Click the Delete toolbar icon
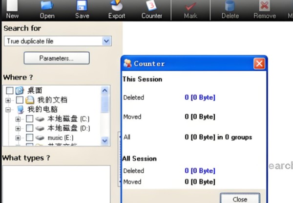 [x=230, y=6]
